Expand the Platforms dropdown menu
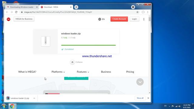Viewport: 194px width, 109px height. click(58, 72)
